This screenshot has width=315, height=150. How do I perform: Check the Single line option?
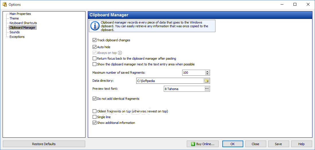94,117
